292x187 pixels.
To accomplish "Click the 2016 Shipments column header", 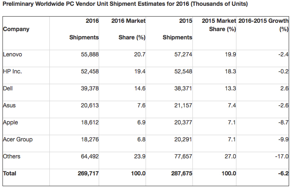I will (84, 29).
